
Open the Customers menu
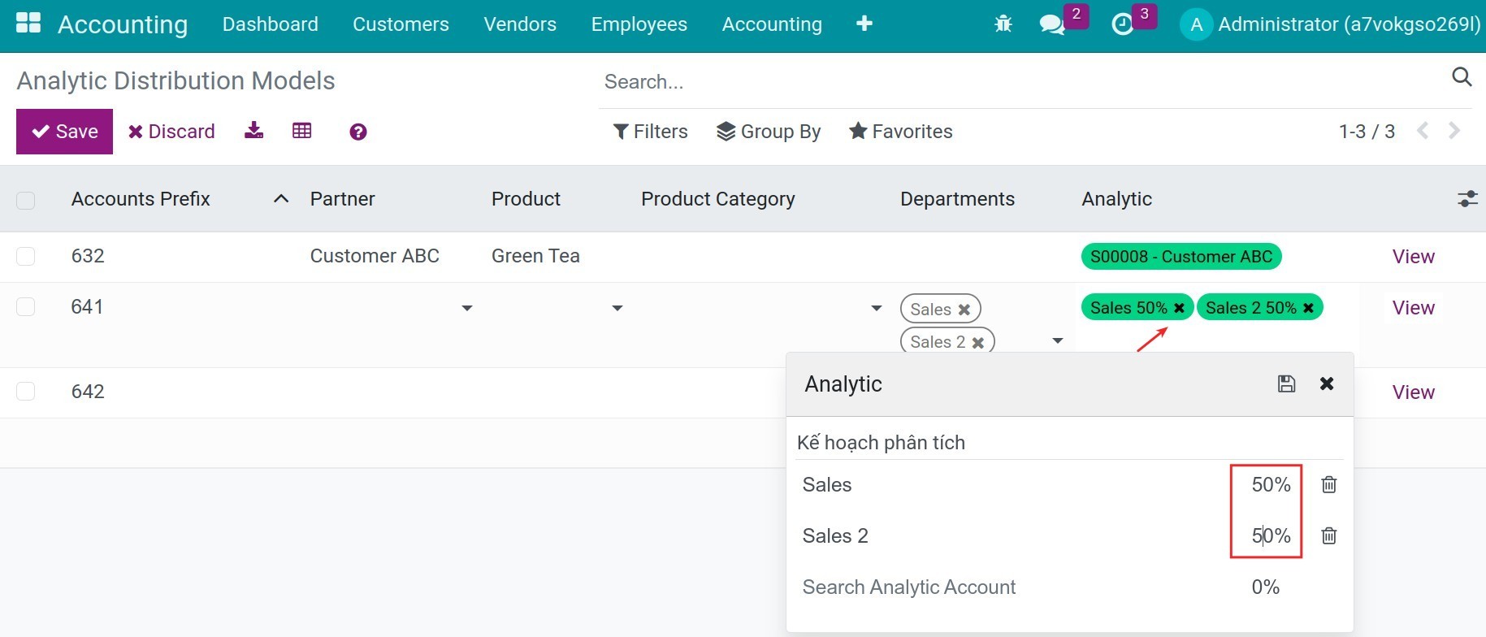pyautogui.click(x=401, y=24)
